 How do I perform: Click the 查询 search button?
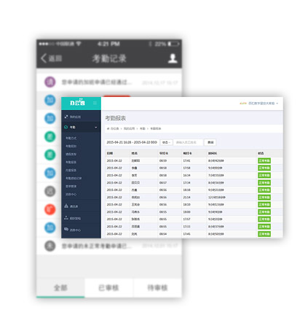point(210,142)
